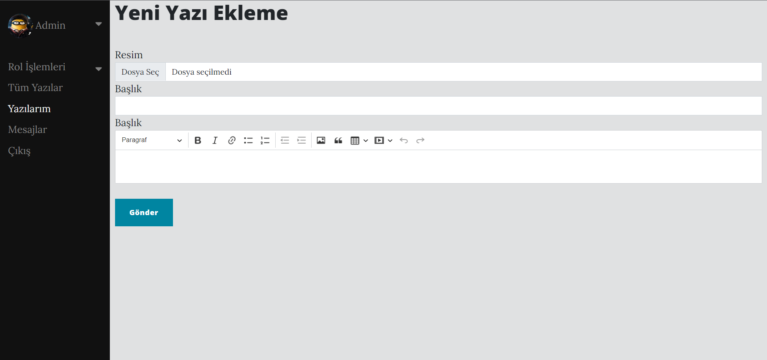Open the Mesajlar page
This screenshot has width=767, height=360.
tap(28, 129)
